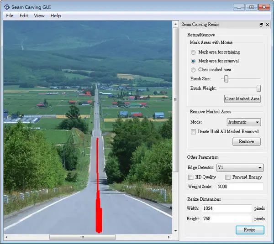
Task: Float the Seam Carving Resize panel
Action: pos(261,25)
